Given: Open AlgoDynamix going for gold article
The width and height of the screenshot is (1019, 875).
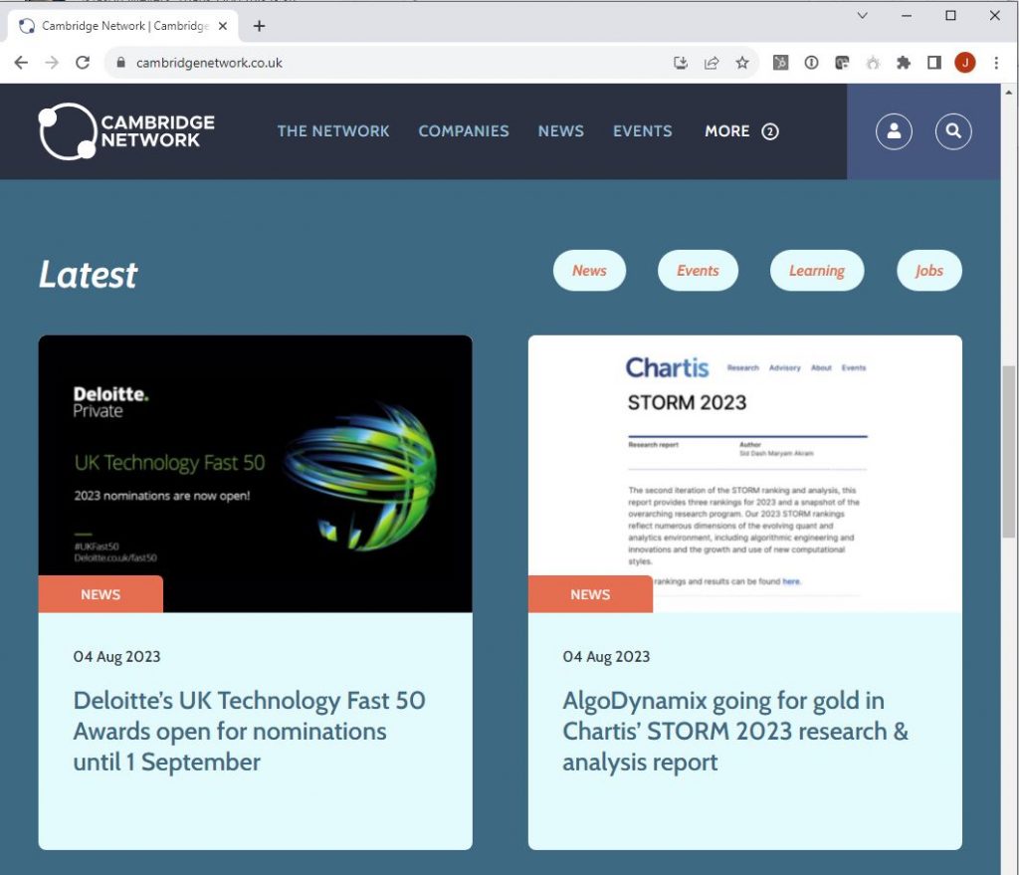Looking at the screenshot, I should (735, 732).
